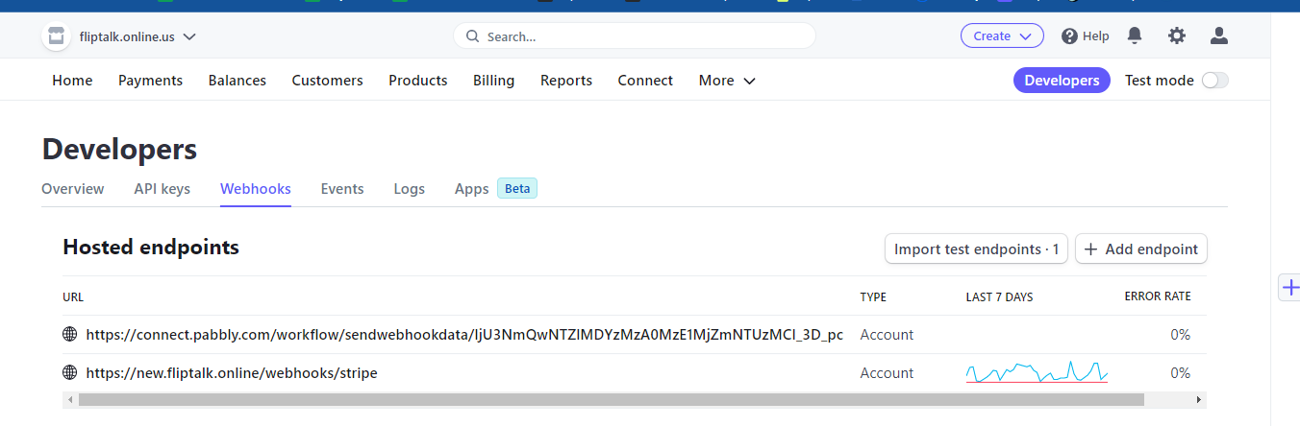The width and height of the screenshot is (1300, 426).
Task: Open the pabbly.com webhook endpoint URL
Action: pyautogui.click(x=464, y=335)
